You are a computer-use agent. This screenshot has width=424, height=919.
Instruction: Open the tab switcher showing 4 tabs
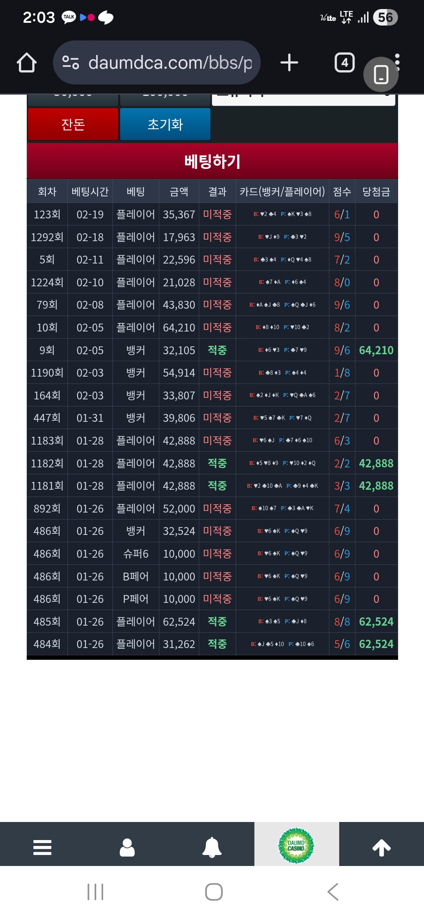344,63
